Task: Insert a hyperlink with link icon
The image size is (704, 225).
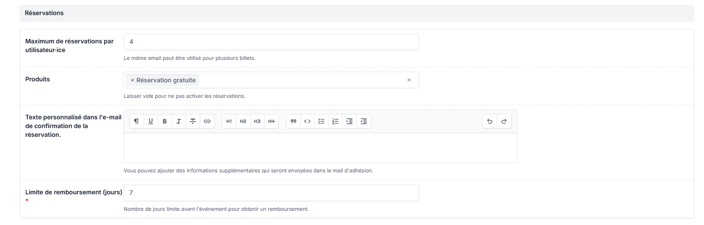Action: coord(207,121)
